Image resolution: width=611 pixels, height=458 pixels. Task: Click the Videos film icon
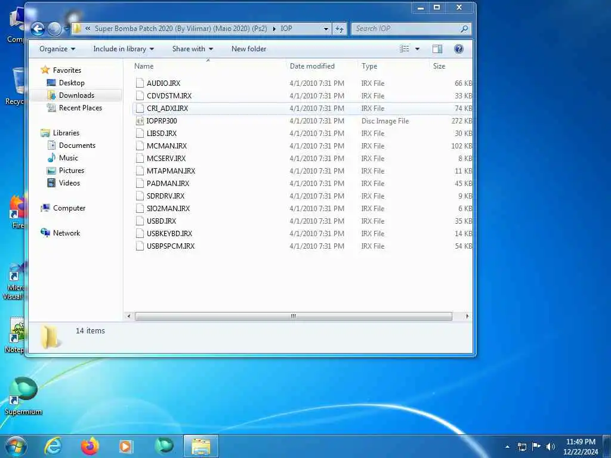[x=51, y=182]
